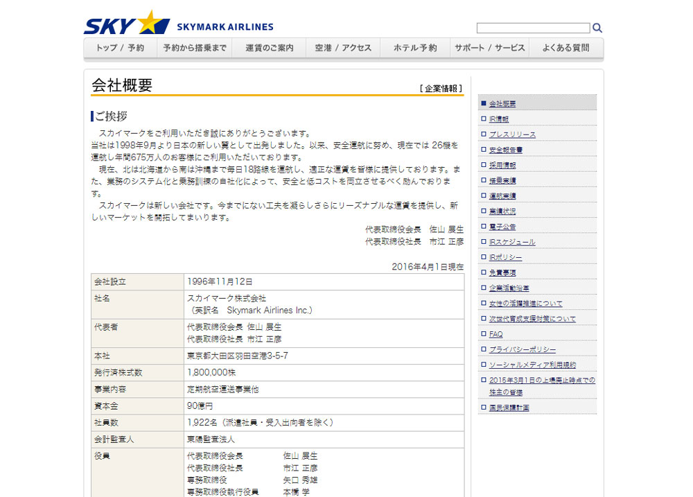Open 女性の活躍推進について link
Image resolution: width=693 pixels, height=497 pixels.
click(x=525, y=304)
